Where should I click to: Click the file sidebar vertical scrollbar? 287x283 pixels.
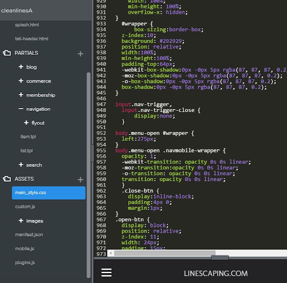[x=89, y=175]
